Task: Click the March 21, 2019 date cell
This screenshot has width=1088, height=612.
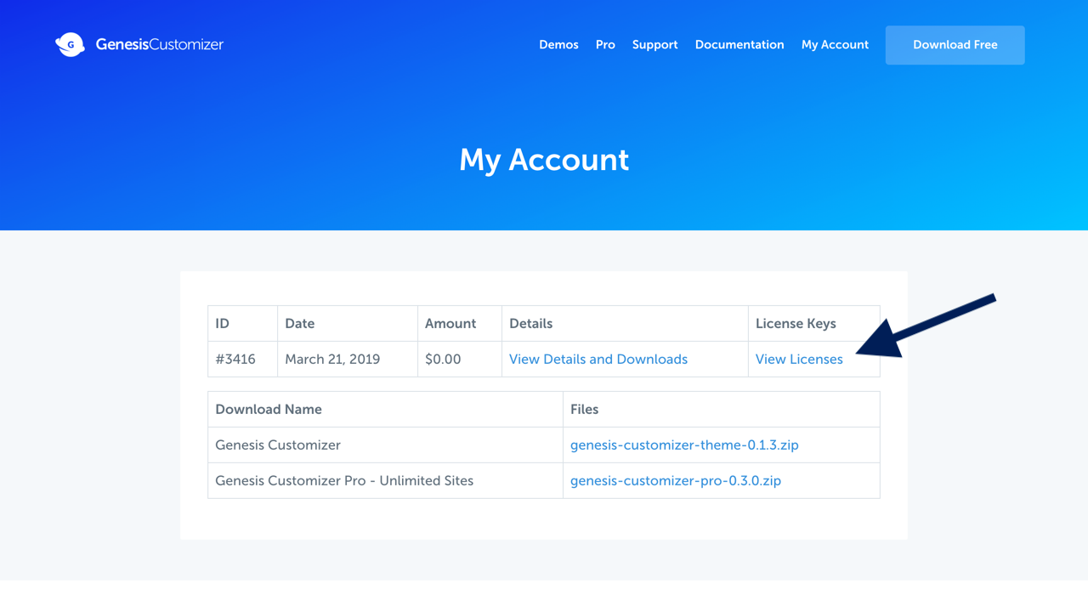Action: (x=347, y=359)
